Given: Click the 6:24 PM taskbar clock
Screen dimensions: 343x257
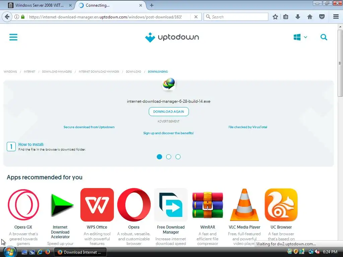Looking at the screenshot, I should click(x=330, y=252).
